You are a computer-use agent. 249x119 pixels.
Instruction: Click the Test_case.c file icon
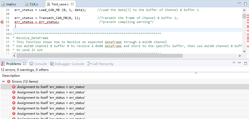[48, 4]
